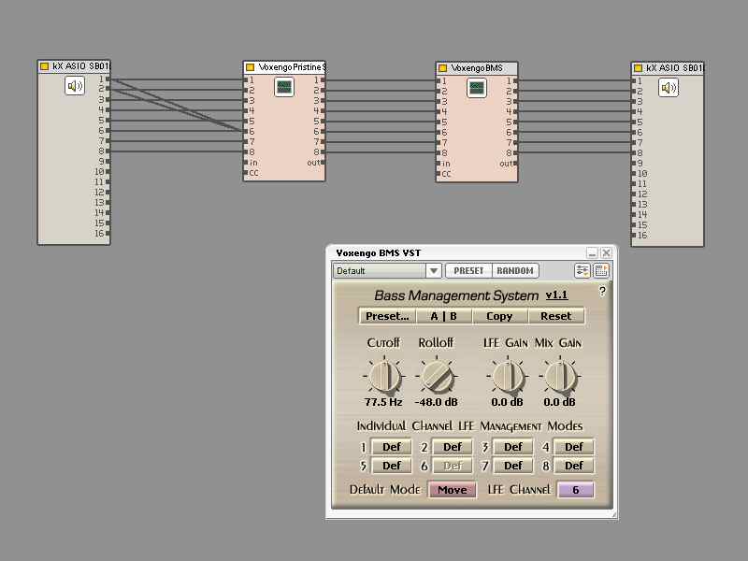Open the Voxengo Pristine plugin editor icon
This screenshot has height=561, width=748.
point(284,87)
